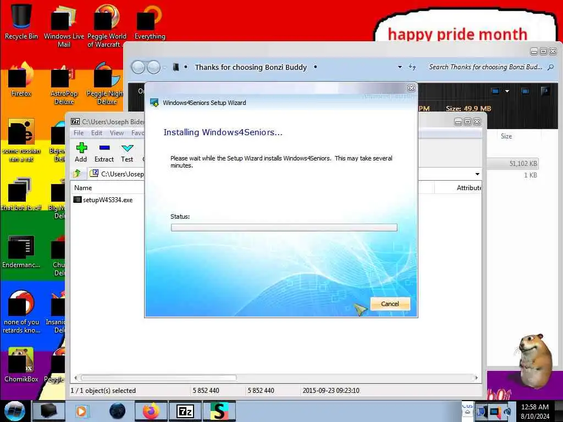Viewport: 563px width, 422px height.
Task: Click the right arrow of 7-Zip scrollbar
Action: (477, 377)
